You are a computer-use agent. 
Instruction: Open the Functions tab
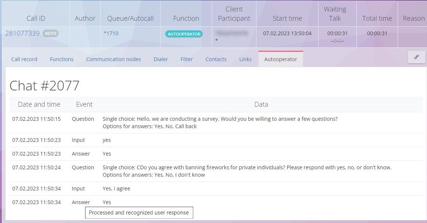click(x=61, y=59)
